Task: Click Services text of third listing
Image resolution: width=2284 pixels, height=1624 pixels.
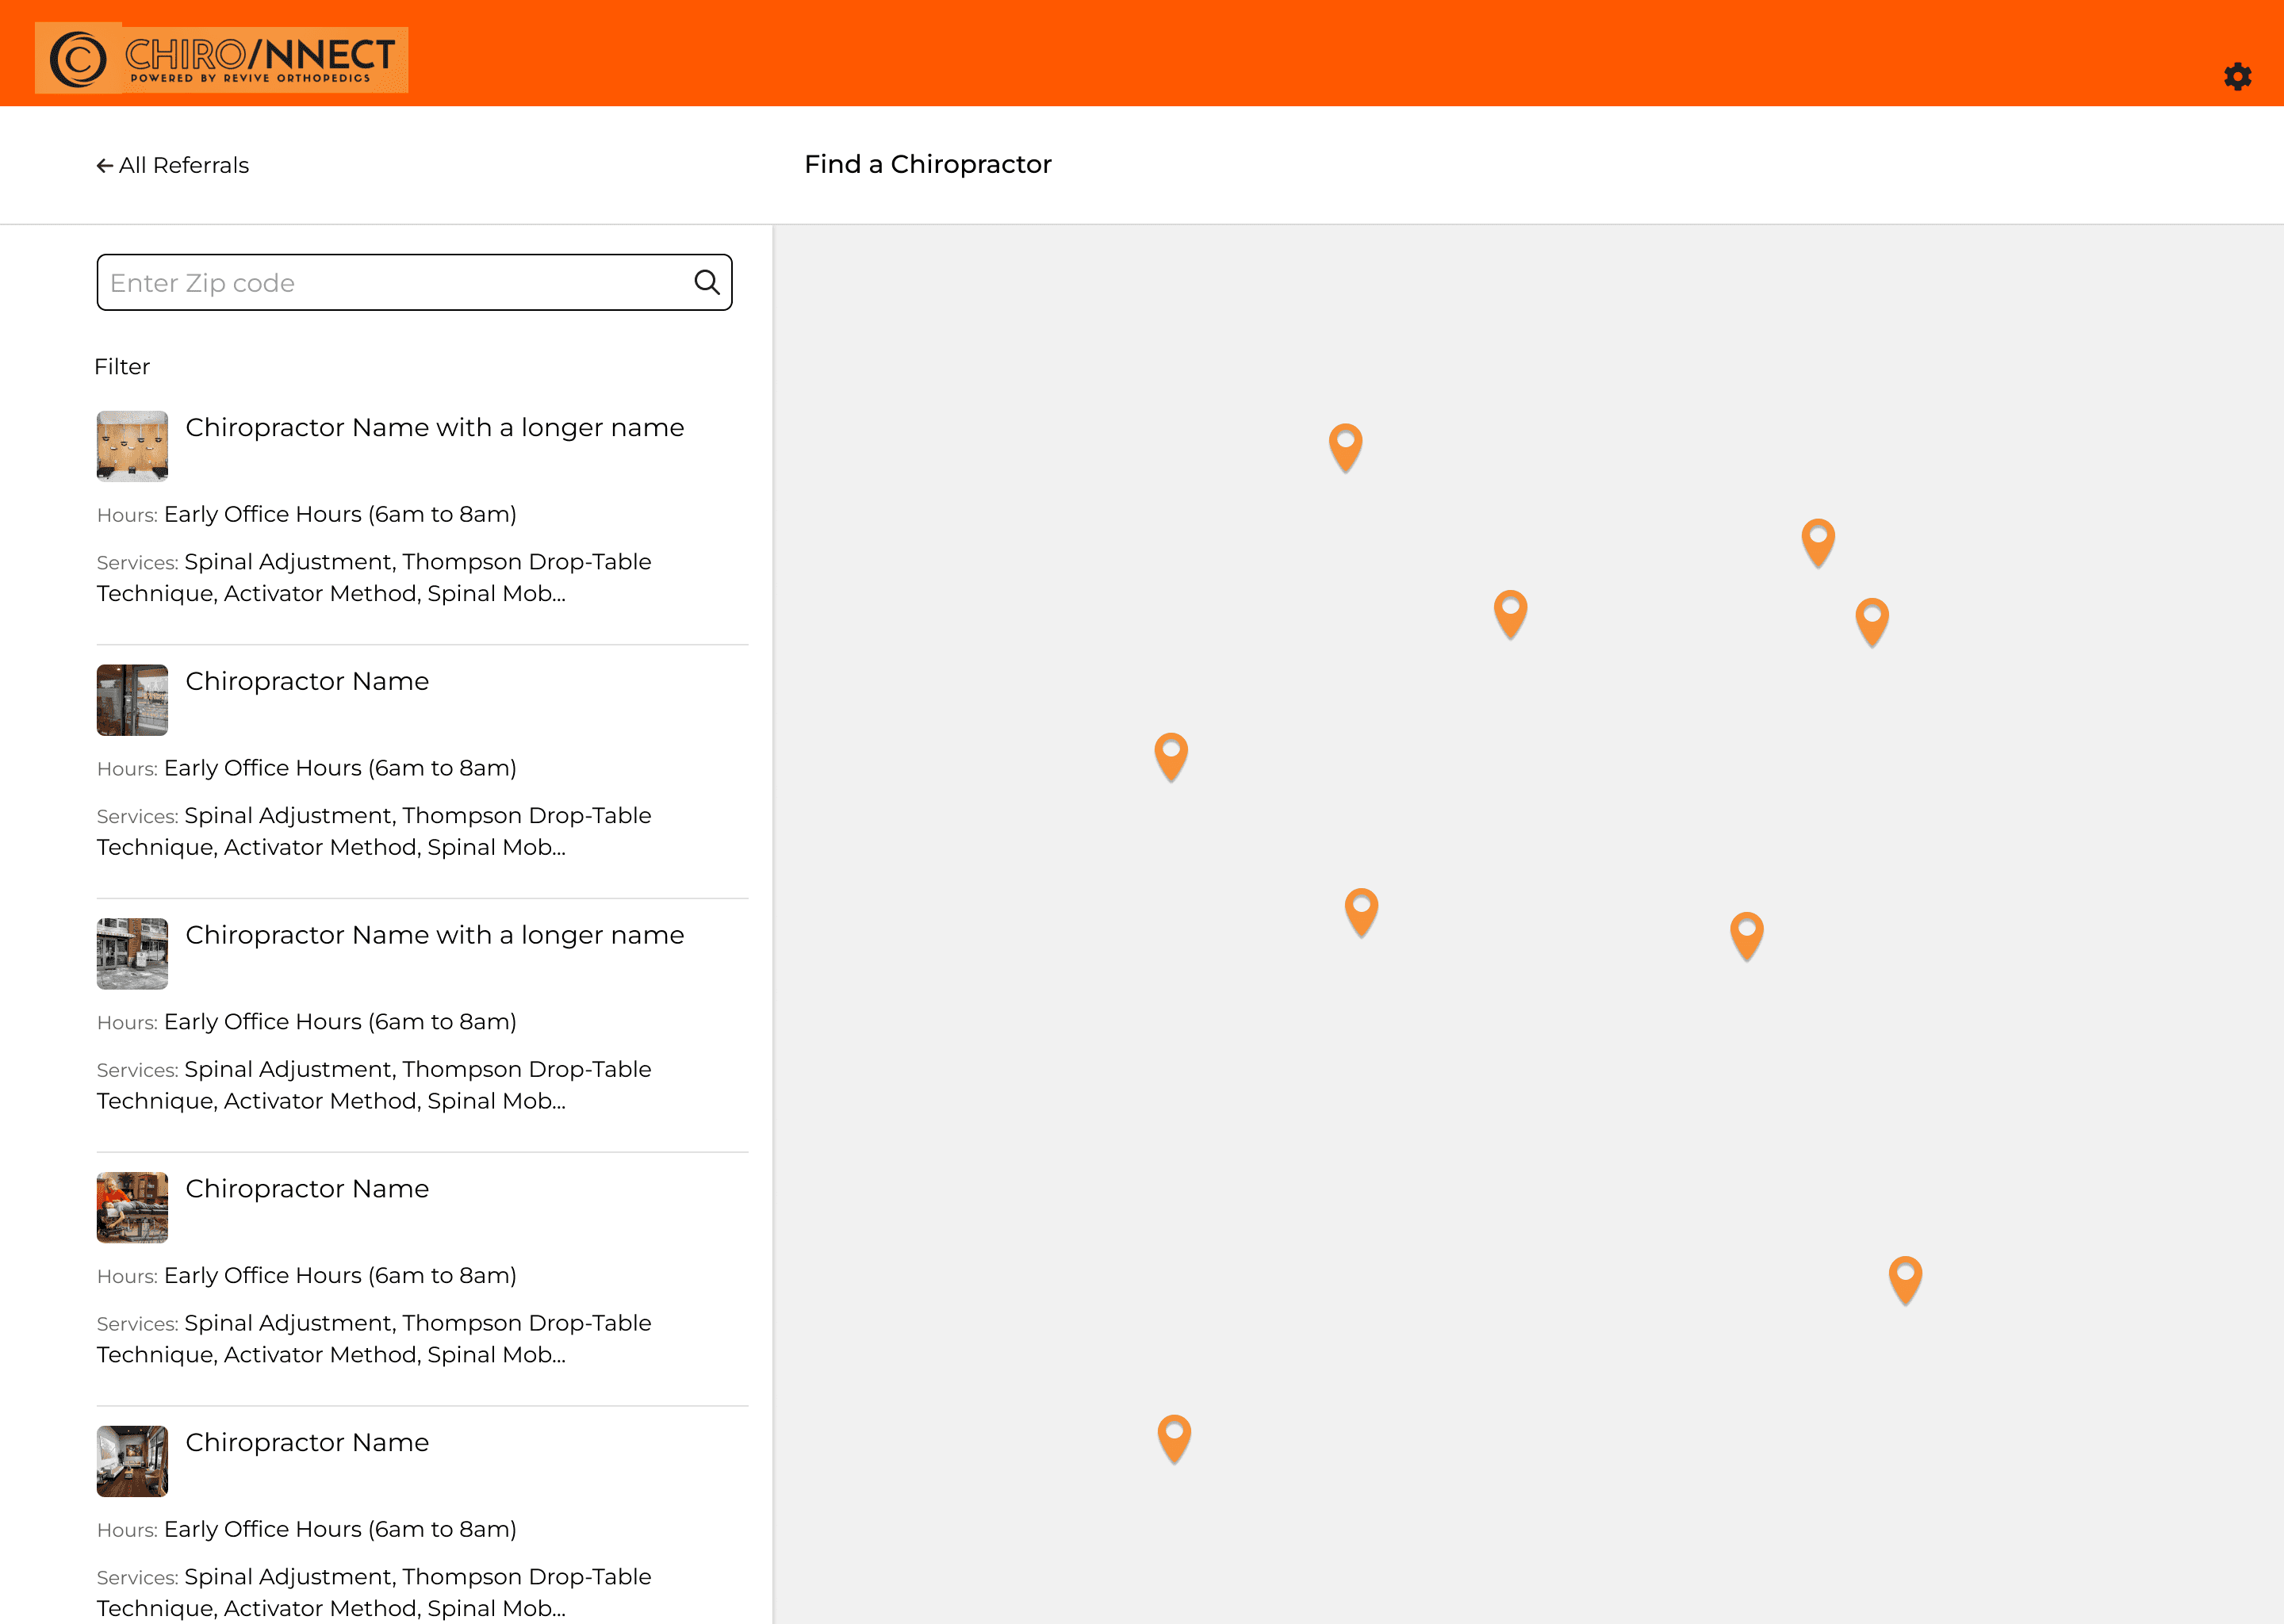Action: point(374,1085)
